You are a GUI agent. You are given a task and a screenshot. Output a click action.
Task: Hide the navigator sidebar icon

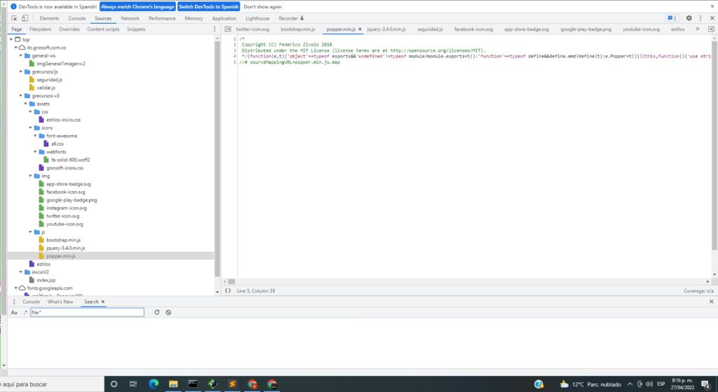(x=228, y=29)
